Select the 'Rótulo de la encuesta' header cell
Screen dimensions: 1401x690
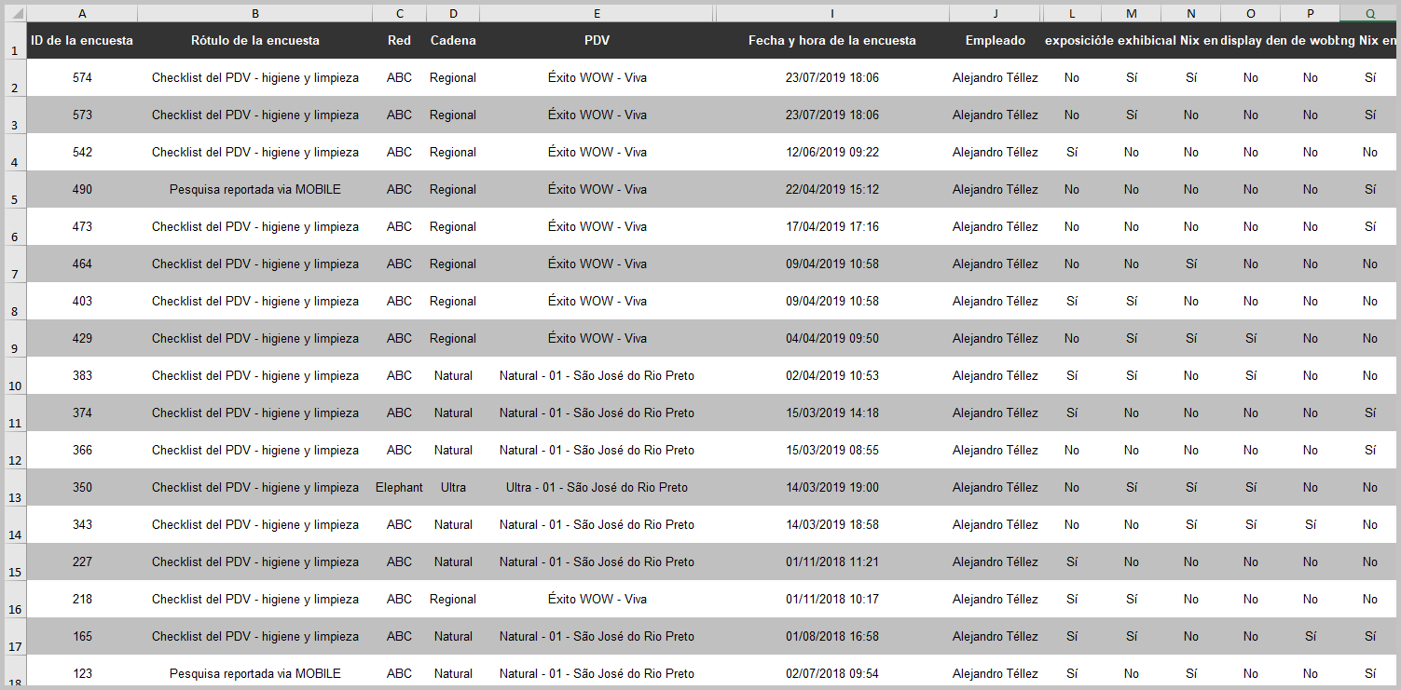(254, 41)
